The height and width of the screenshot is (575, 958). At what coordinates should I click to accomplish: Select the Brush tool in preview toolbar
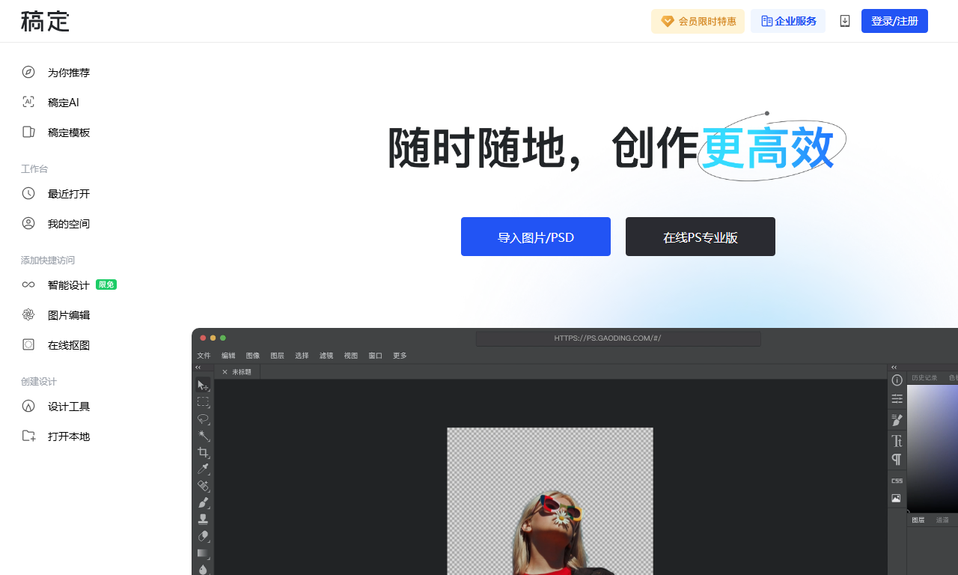pyautogui.click(x=203, y=502)
